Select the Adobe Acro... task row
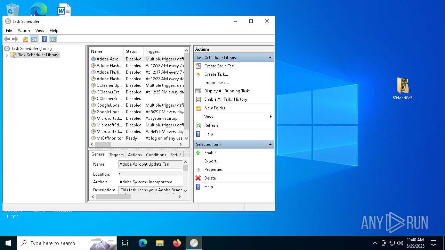Viewport: 445px width, 250px height. [x=137, y=59]
